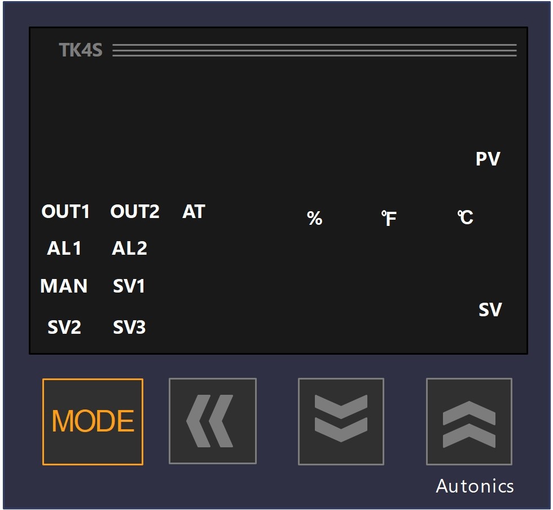The height and width of the screenshot is (510, 553).
Task: Click the MAN manual control indicator
Action: click(x=64, y=286)
